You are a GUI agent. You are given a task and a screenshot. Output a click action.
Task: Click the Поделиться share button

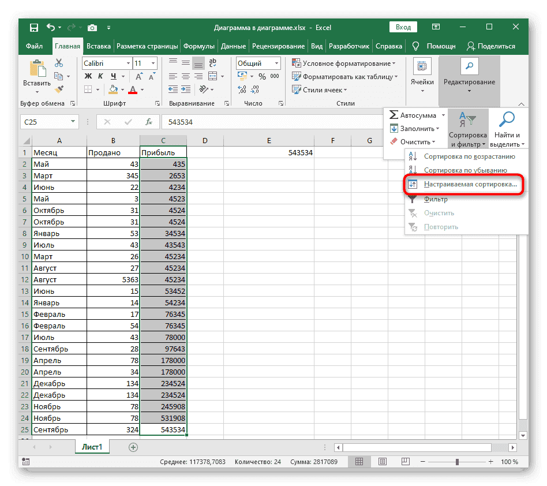click(490, 46)
